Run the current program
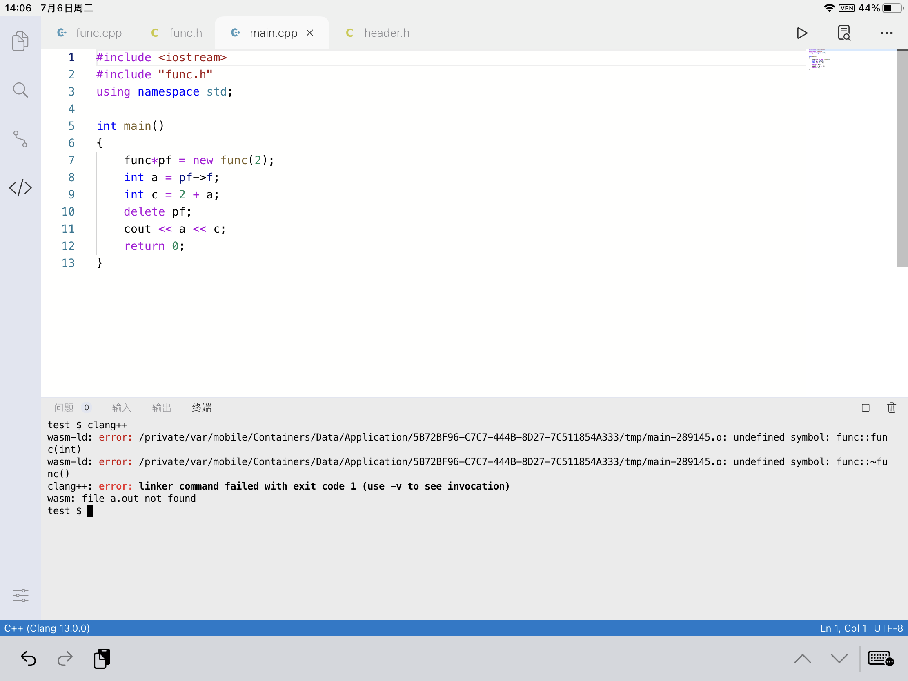The image size is (908, 681). coord(802,33)
